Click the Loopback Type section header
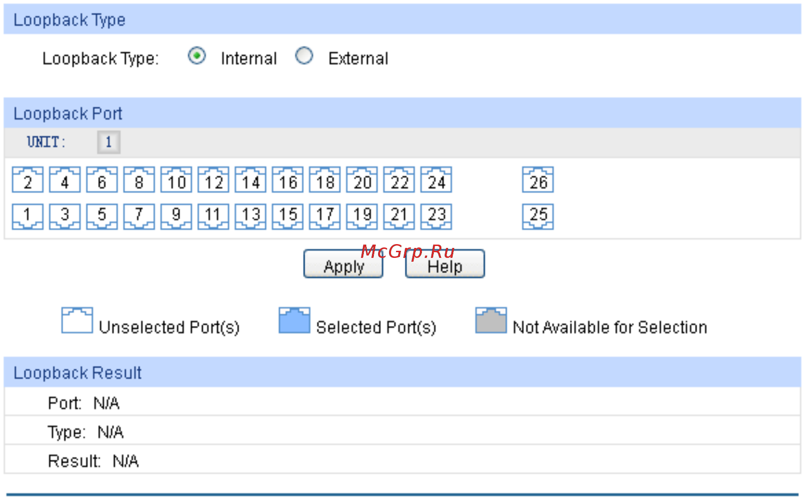810x502 pixels. (402, 20)
